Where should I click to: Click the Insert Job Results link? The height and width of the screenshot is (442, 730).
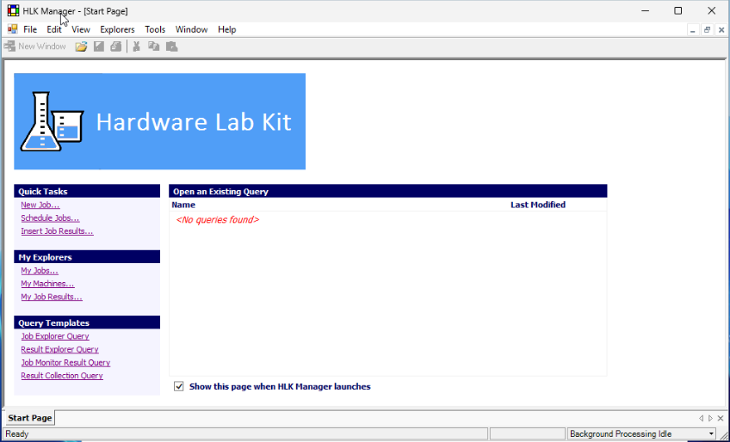pos(58,230)
